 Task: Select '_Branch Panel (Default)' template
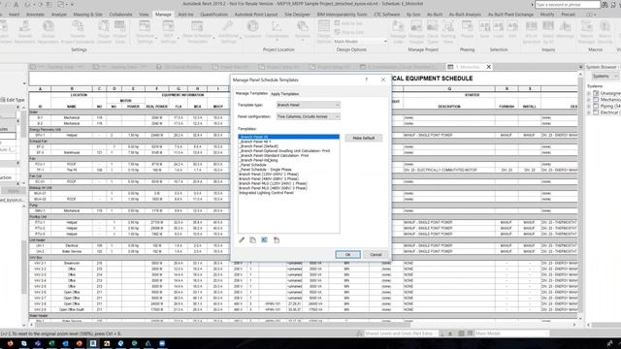tap(259, 146)
